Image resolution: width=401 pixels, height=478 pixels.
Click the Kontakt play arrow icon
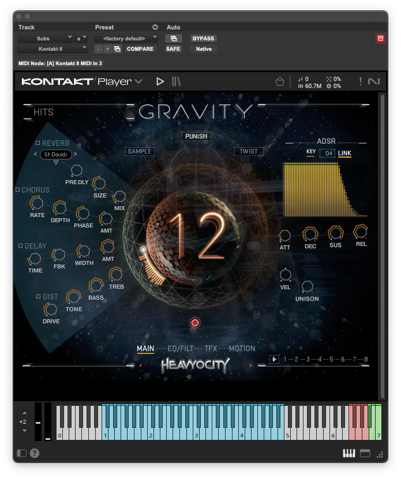pos(160,81)
